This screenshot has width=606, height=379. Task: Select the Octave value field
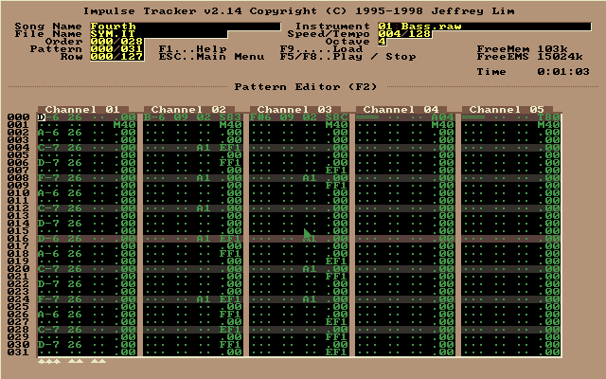click(x=382, y=42)
